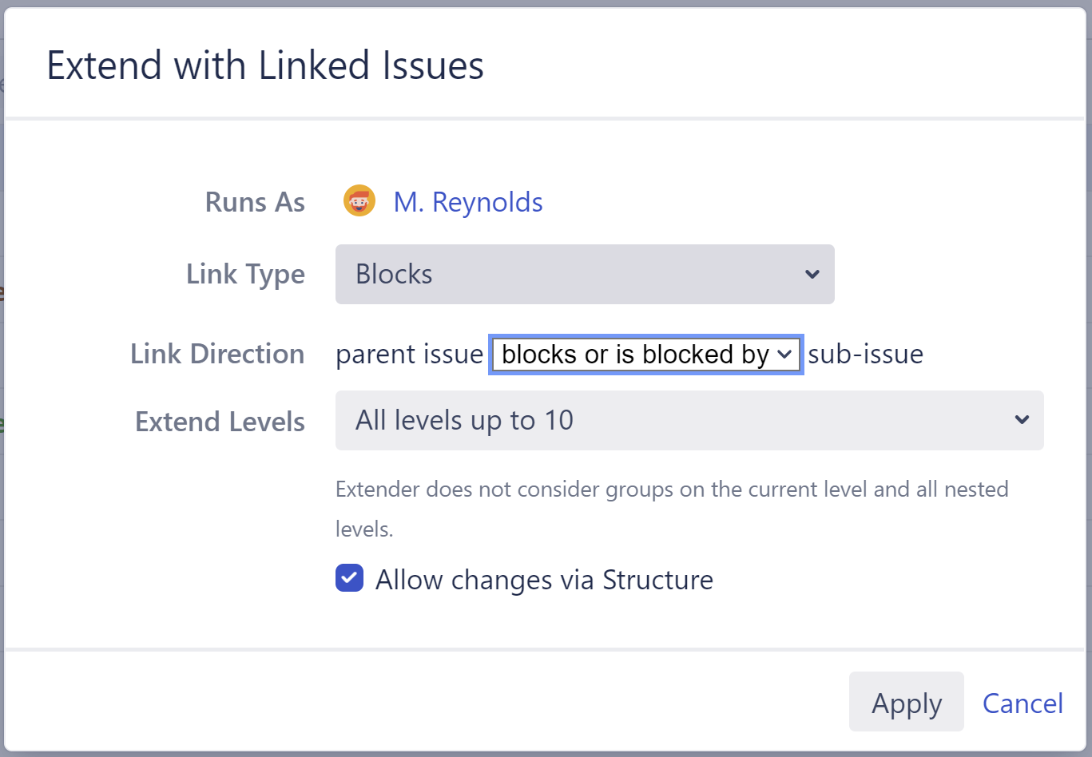The height and width of the screenshot is (757, 1092).
Task: Click the sub-issue text
Action: coord(865,355)
